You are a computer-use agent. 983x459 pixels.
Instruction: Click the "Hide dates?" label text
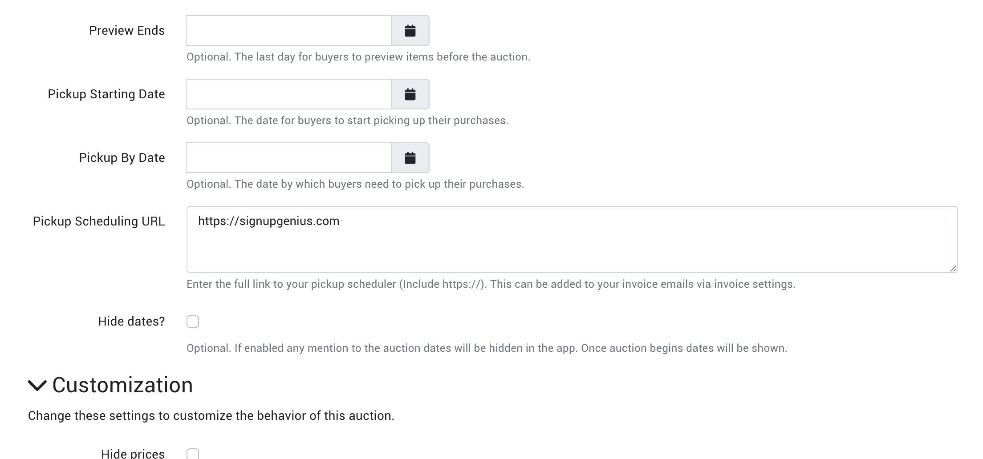click(x=131, y=322)
